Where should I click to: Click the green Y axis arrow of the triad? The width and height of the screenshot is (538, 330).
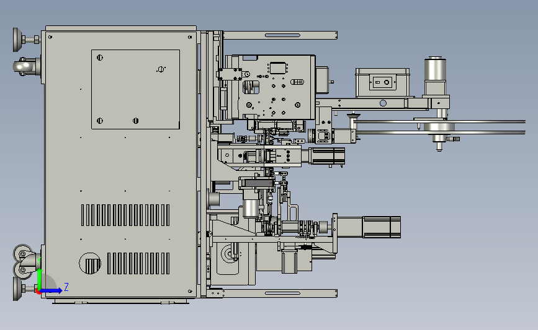(x=40, y=279)
